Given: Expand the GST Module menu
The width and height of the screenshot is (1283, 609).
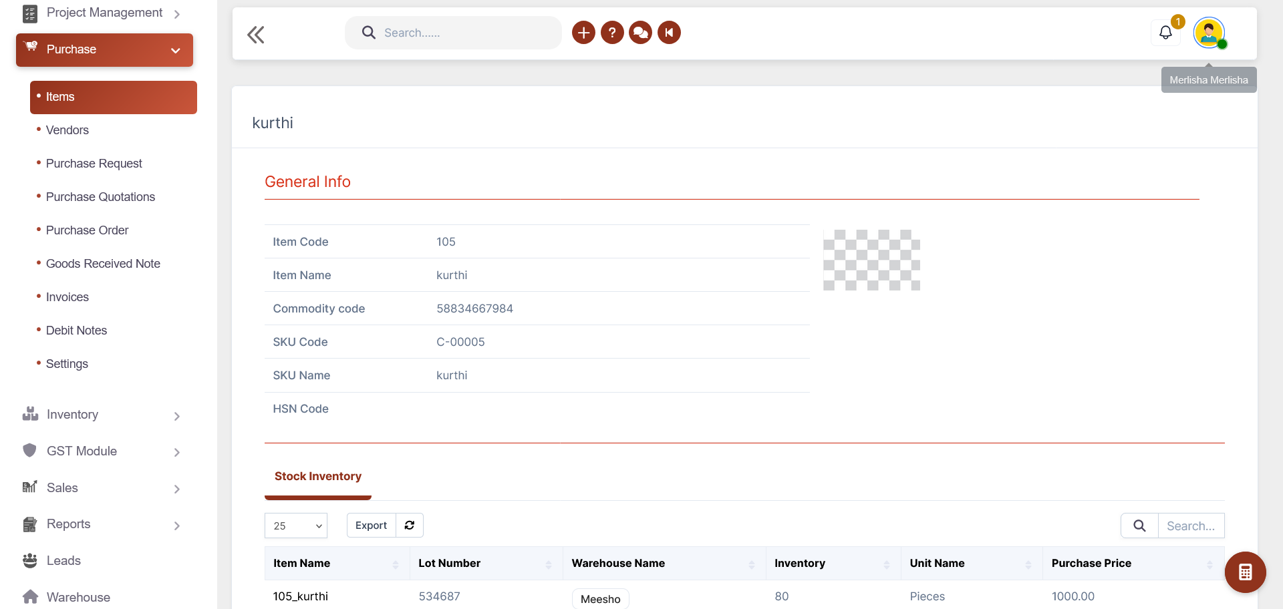Looking at the screenshot, I should (x=100, y=451).
